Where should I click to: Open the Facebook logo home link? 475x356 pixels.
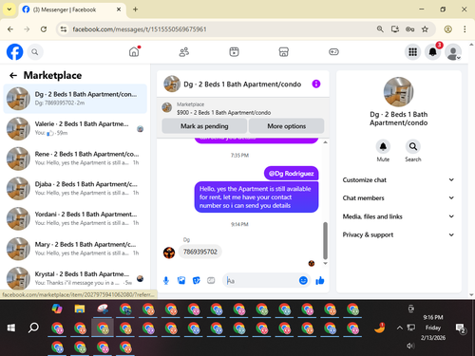[x=14, y=51]
